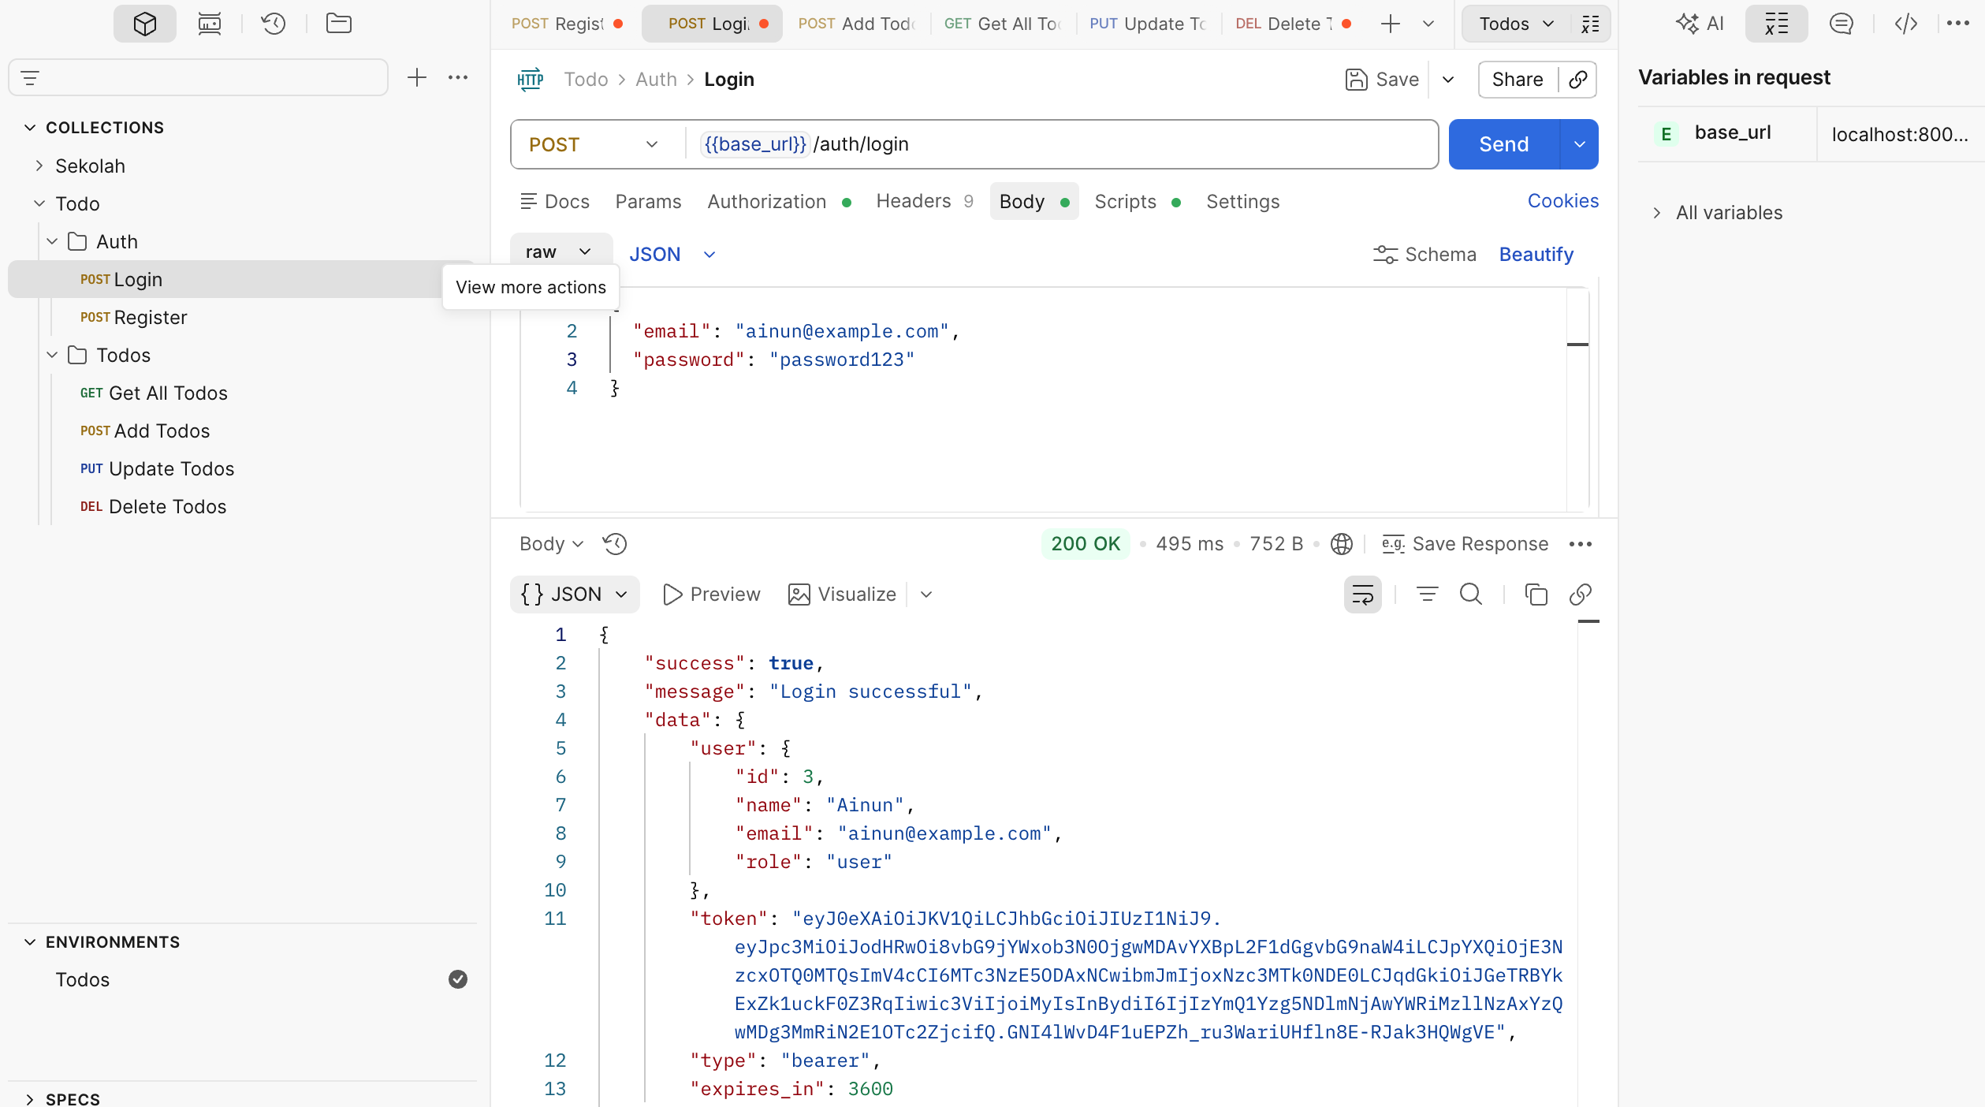1985x1107 pixels.
Task: Open the Code snippet icon
Action: [x=1906, y=24]
